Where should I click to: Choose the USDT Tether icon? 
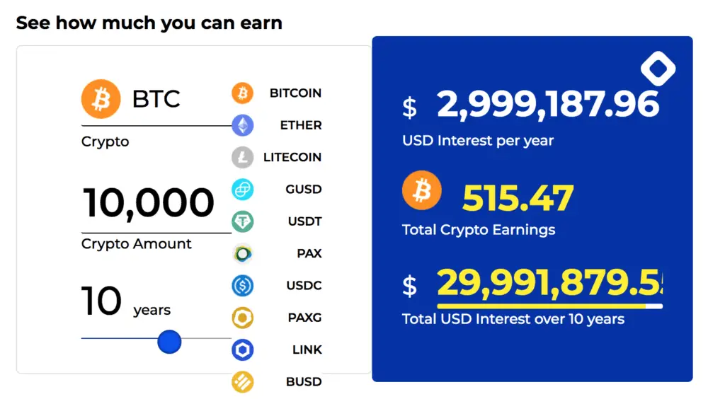(242, 221)
